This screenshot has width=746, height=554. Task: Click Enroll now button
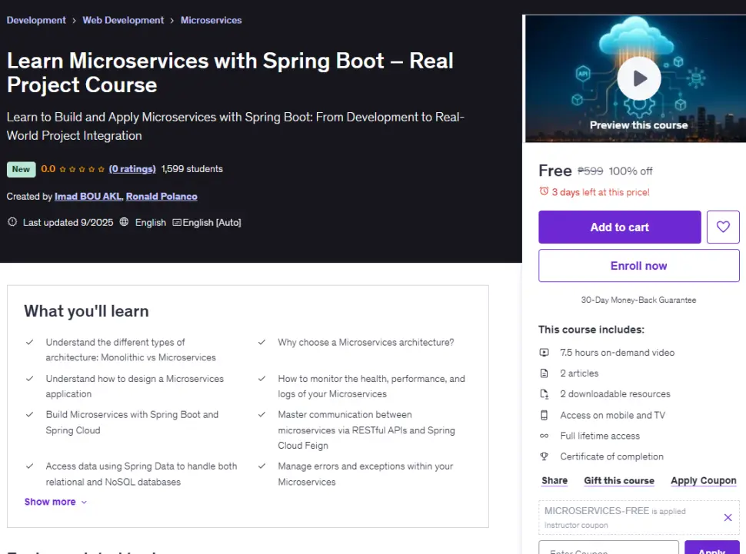(x=638, y=266)
